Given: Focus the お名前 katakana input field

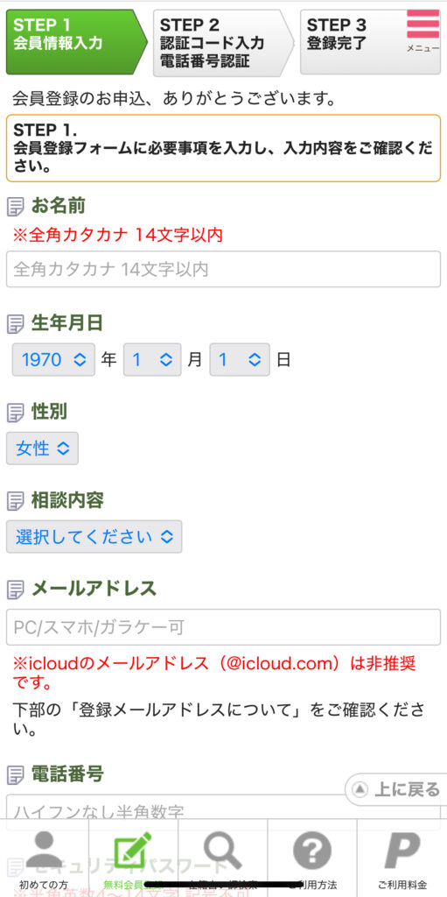Looking at the screenshot, I should (224, 269).
